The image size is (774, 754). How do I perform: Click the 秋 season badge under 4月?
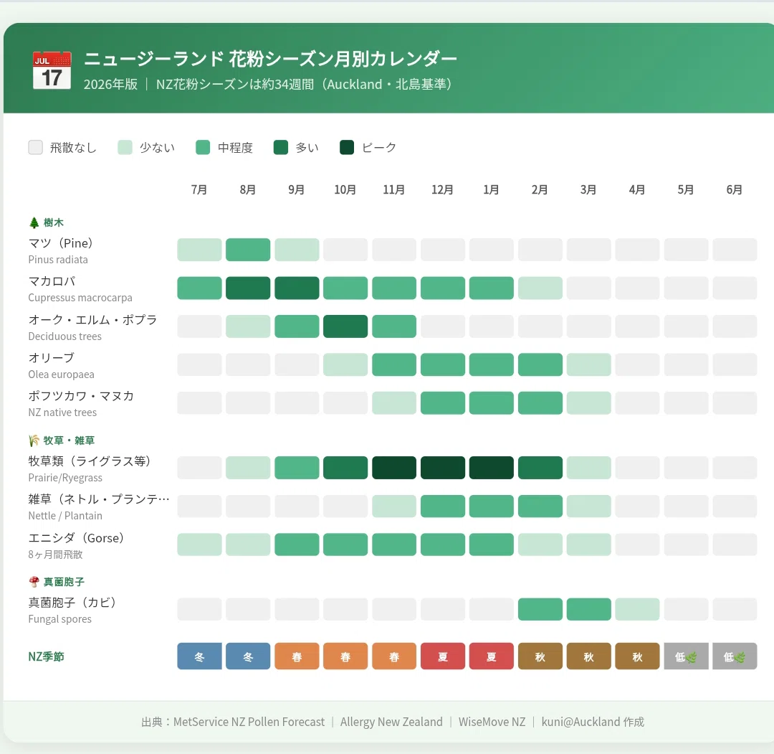637,656
